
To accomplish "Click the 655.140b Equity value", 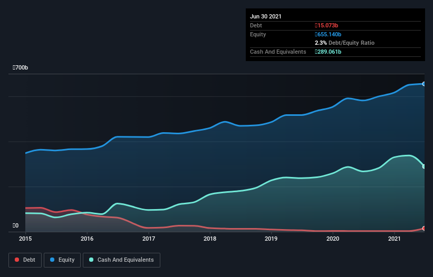I will [x=328, y=34].
